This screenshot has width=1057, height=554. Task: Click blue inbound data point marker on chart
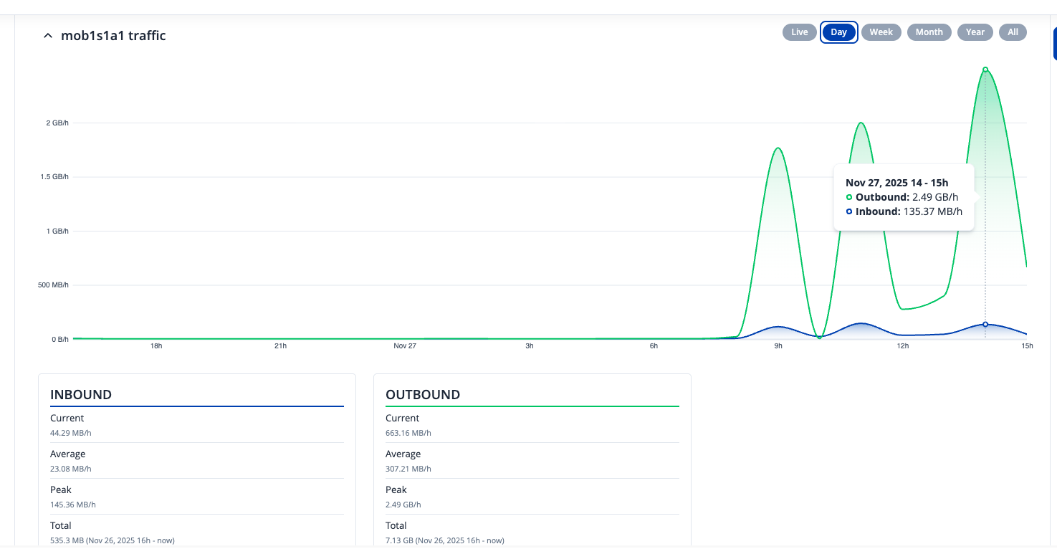(x=985, y=325)
